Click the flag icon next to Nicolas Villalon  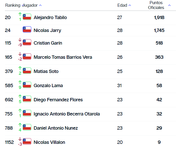point(27,142)
